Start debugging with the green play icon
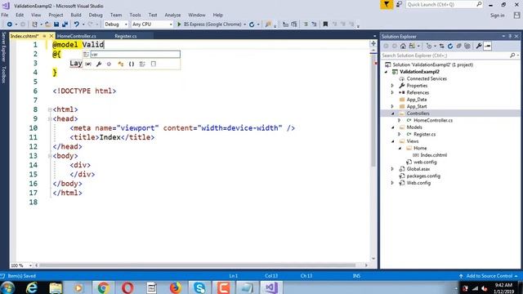 pyautogui.click(x=179, y=24)
